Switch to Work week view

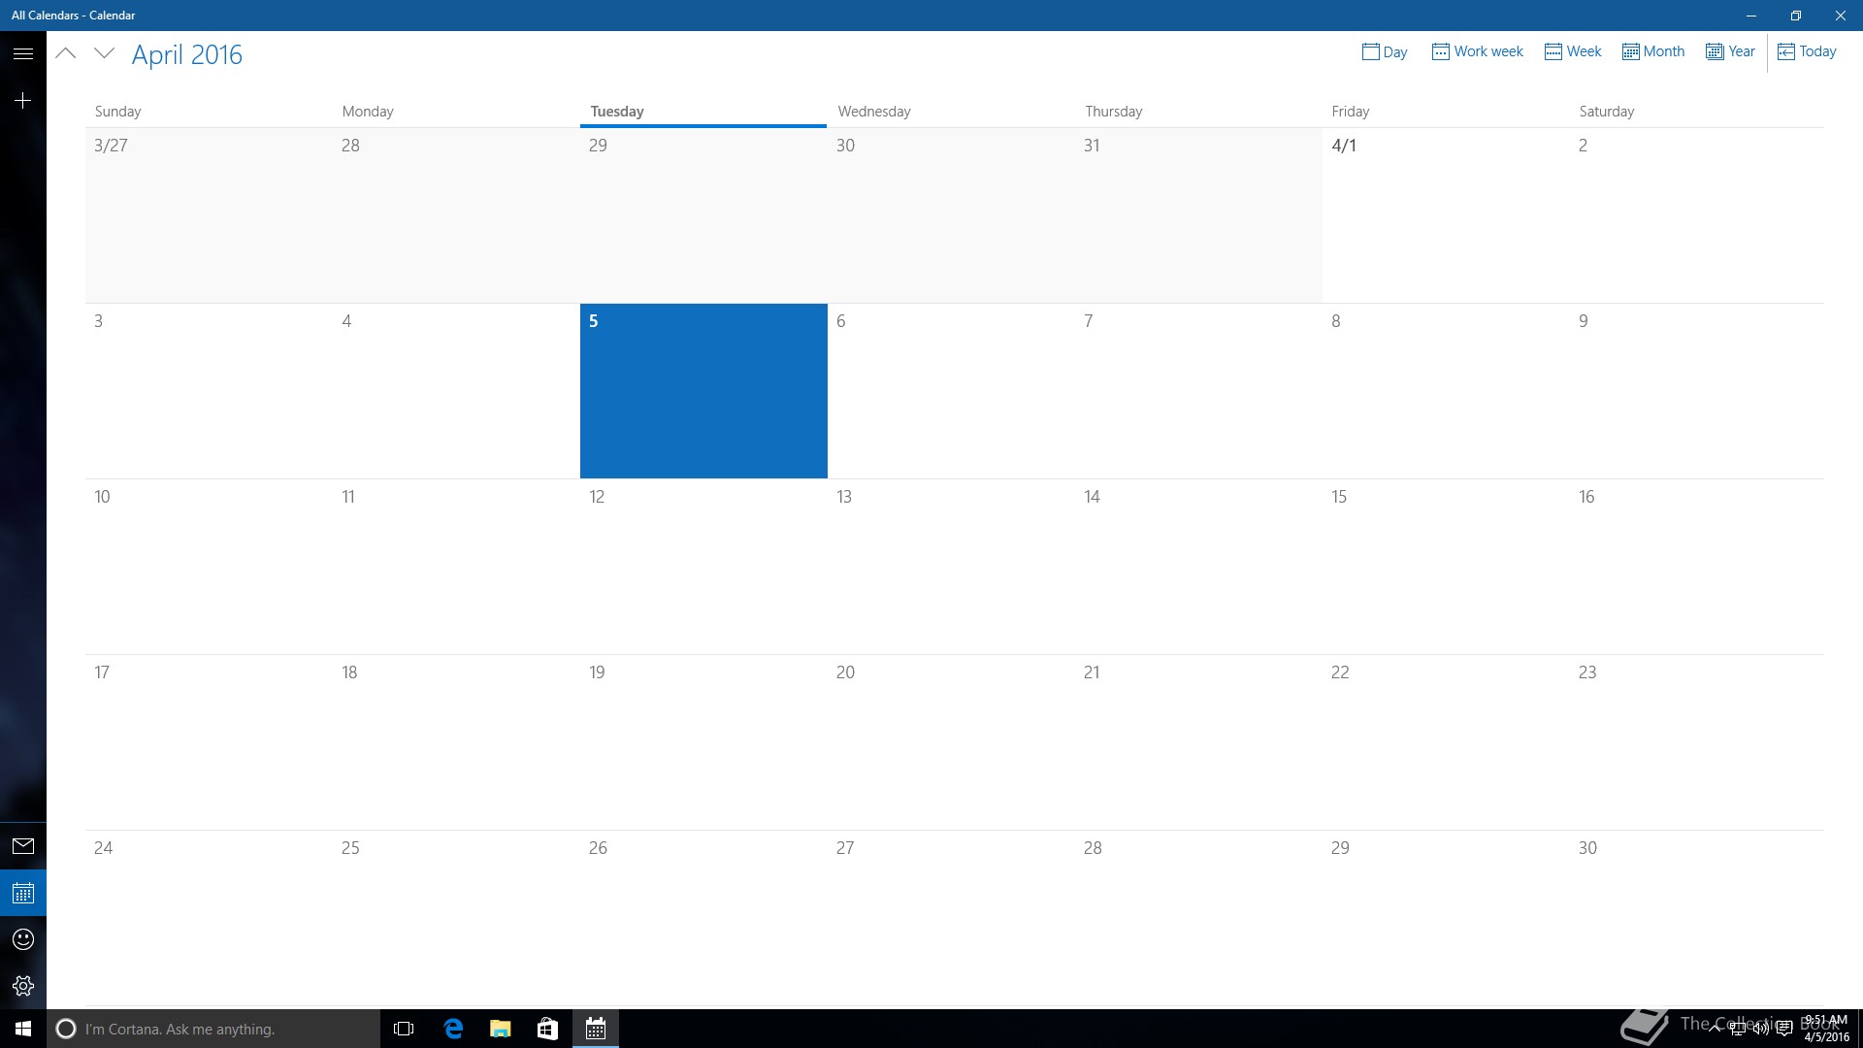[1477, 51]
